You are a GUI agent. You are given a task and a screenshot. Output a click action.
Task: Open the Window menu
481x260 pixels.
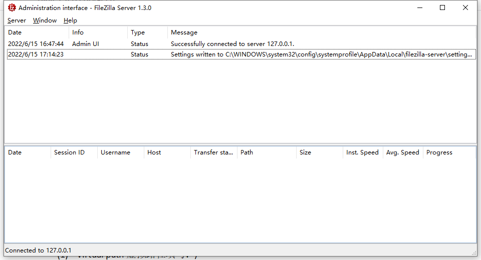[45, 20]
